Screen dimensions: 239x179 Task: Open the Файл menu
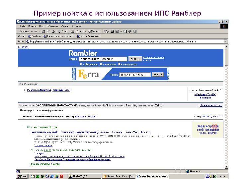[23, 26]
